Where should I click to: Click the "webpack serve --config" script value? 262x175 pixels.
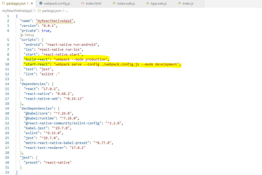click(x=116, y=64)
